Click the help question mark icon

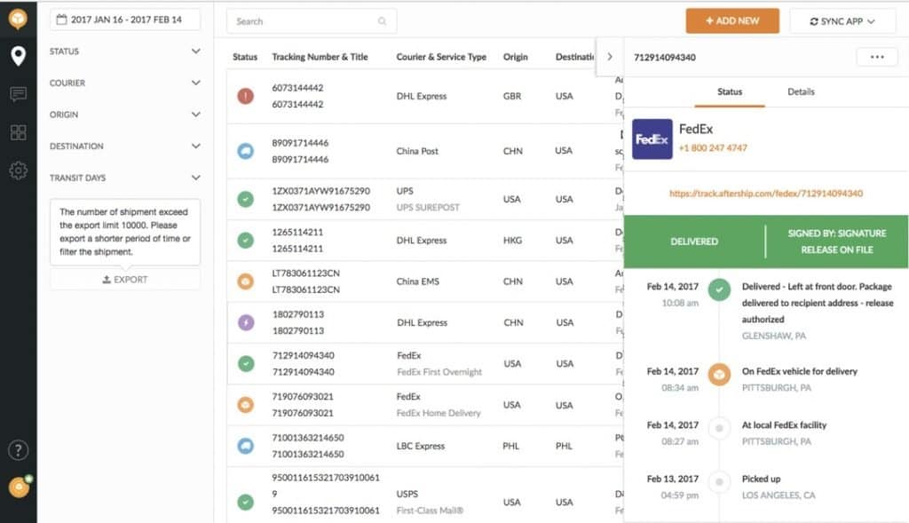(x=18, y=450)
